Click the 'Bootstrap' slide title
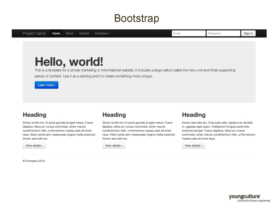Image resolution: width=273 pixels, height=205 pixels. [x=137, y=18]
